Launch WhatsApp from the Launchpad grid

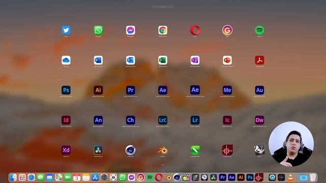(x=98, y=30)
